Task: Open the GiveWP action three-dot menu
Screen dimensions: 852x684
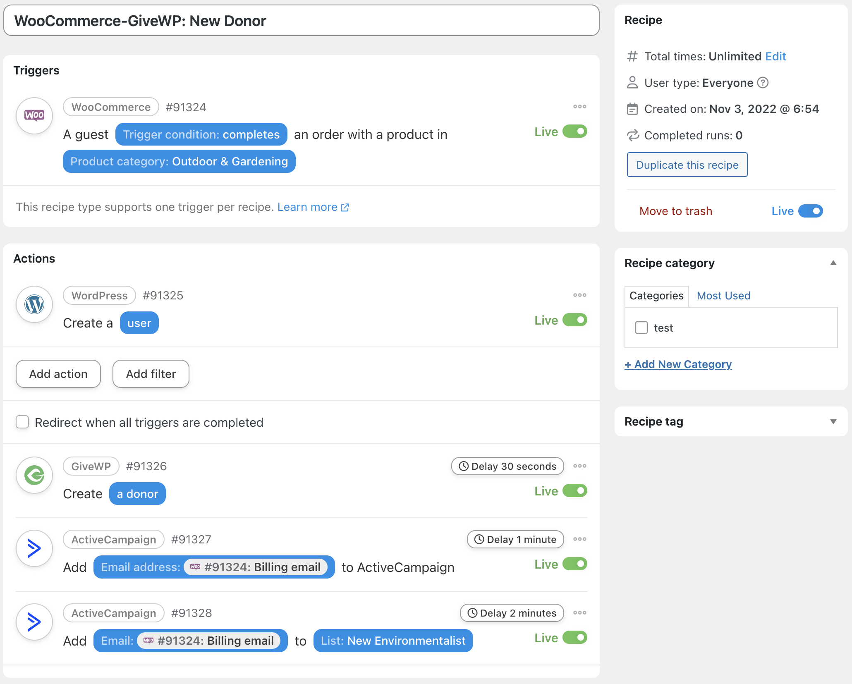Action: tap(580, 466)
